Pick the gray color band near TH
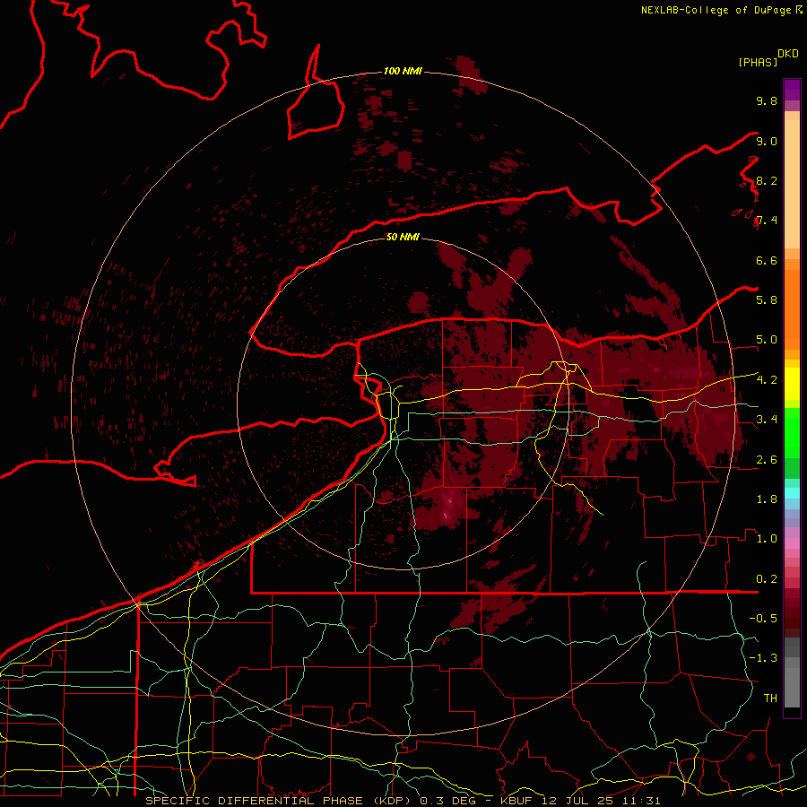This screenshot has height=807, width=807. pos(792,687)
